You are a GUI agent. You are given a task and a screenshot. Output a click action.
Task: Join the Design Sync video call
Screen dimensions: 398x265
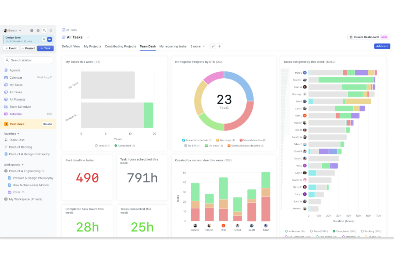pyautogui.click(x=49, y=39)
